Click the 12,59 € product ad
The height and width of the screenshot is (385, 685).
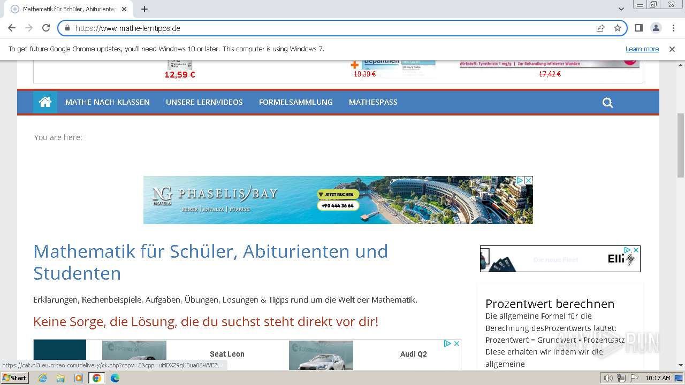click(180, 74)
